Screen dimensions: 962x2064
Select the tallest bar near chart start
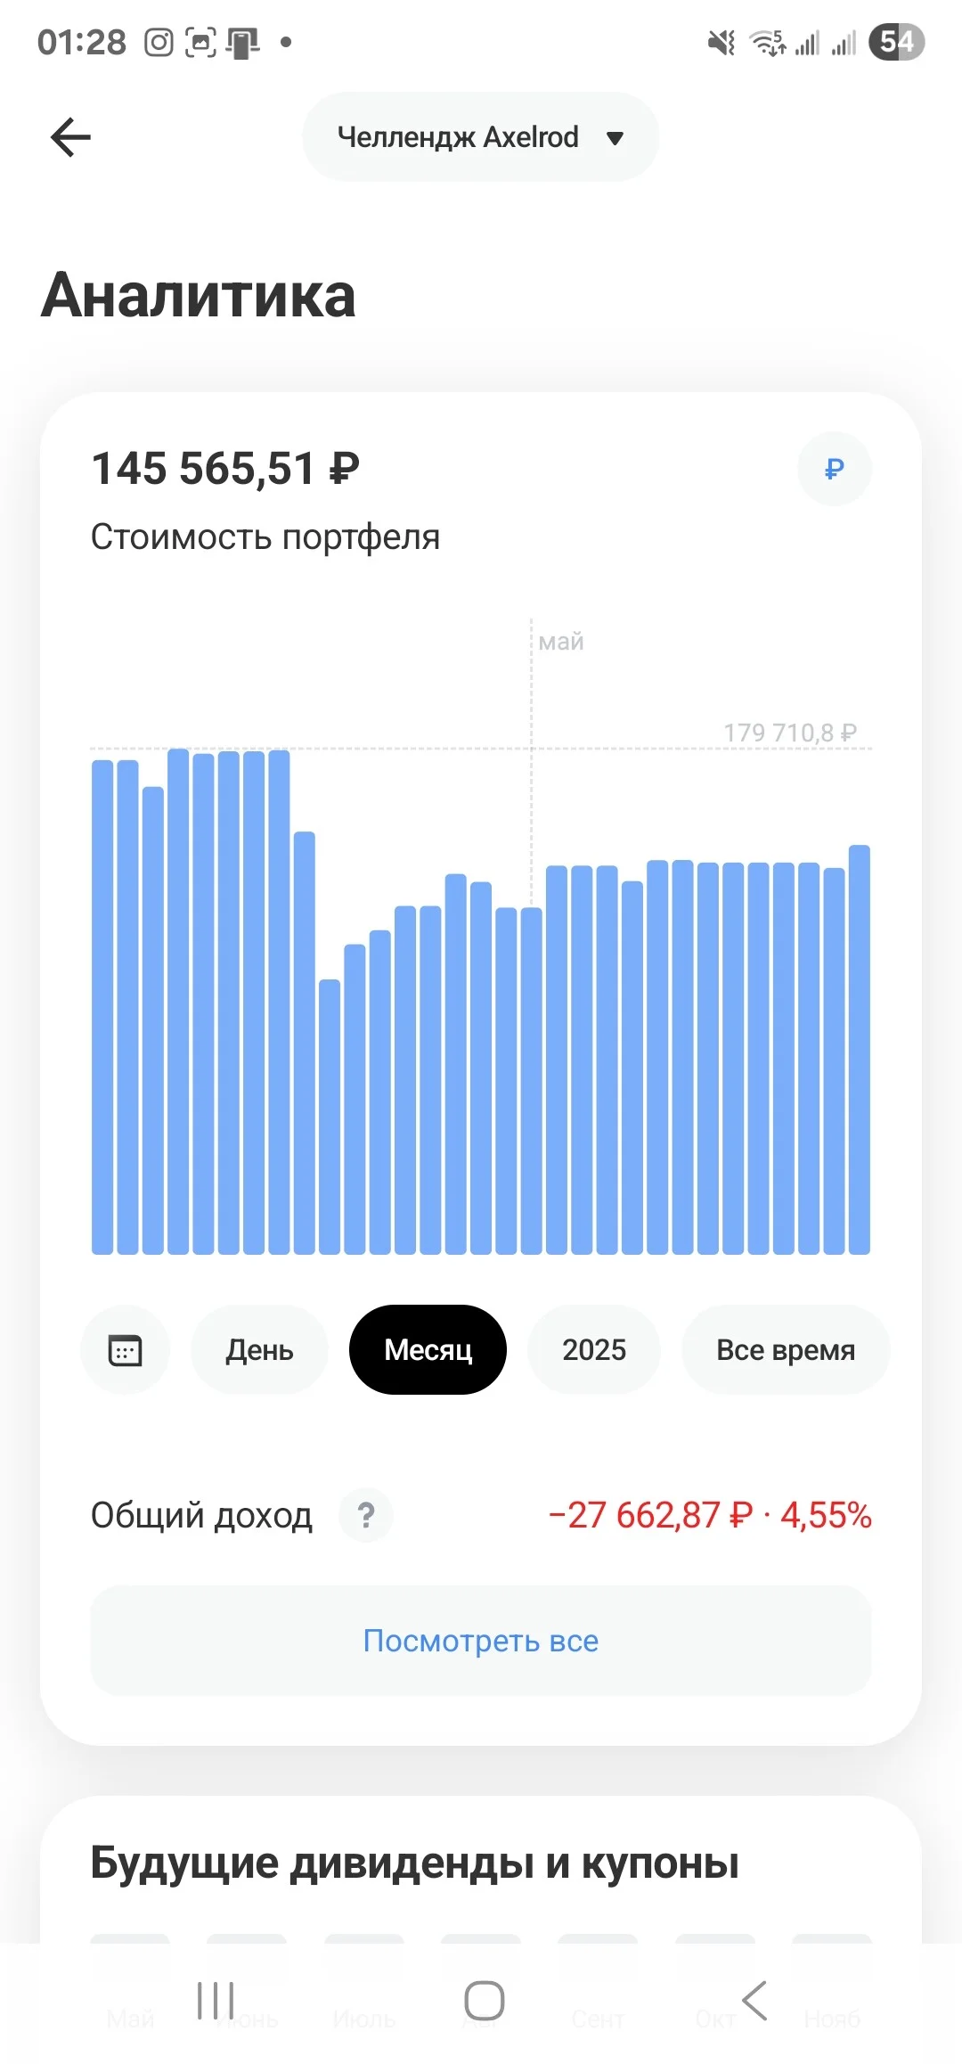coord(178,1002)
